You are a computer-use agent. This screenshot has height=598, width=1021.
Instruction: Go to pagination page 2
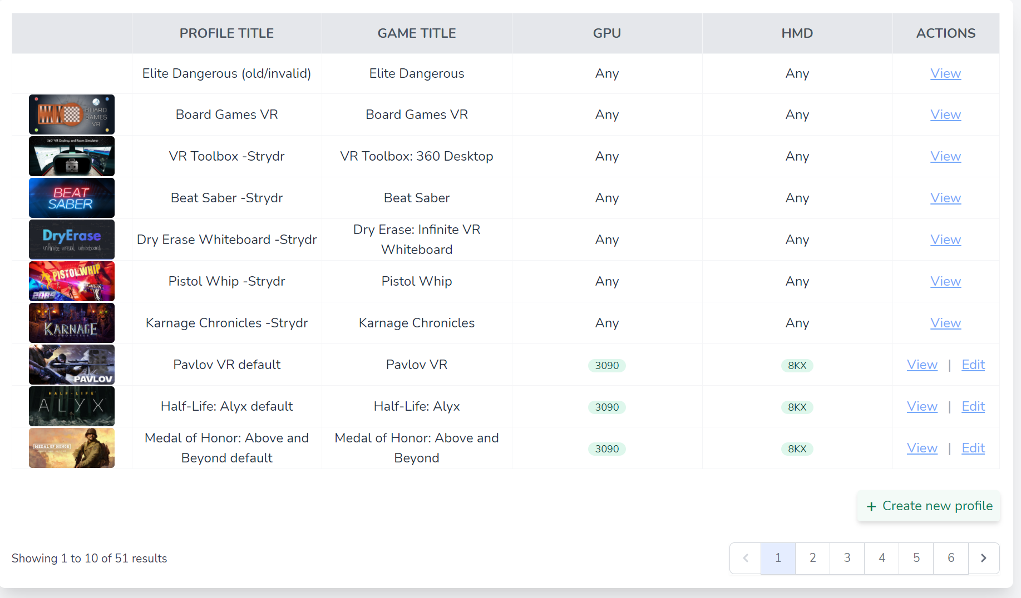click(x=812, y=558)
